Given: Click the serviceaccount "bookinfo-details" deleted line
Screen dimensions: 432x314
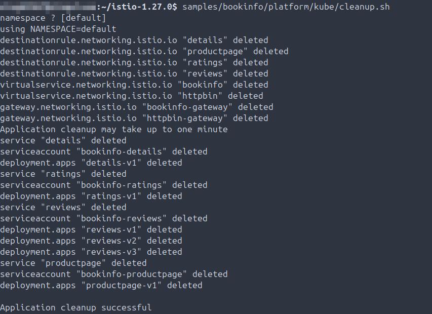Looking at the screenshot, I should (103, 151).
